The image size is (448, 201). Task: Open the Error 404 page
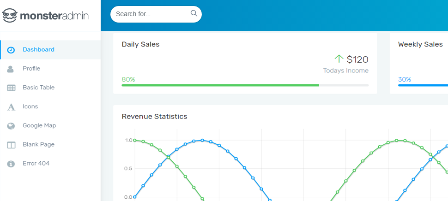coord(50,163)
